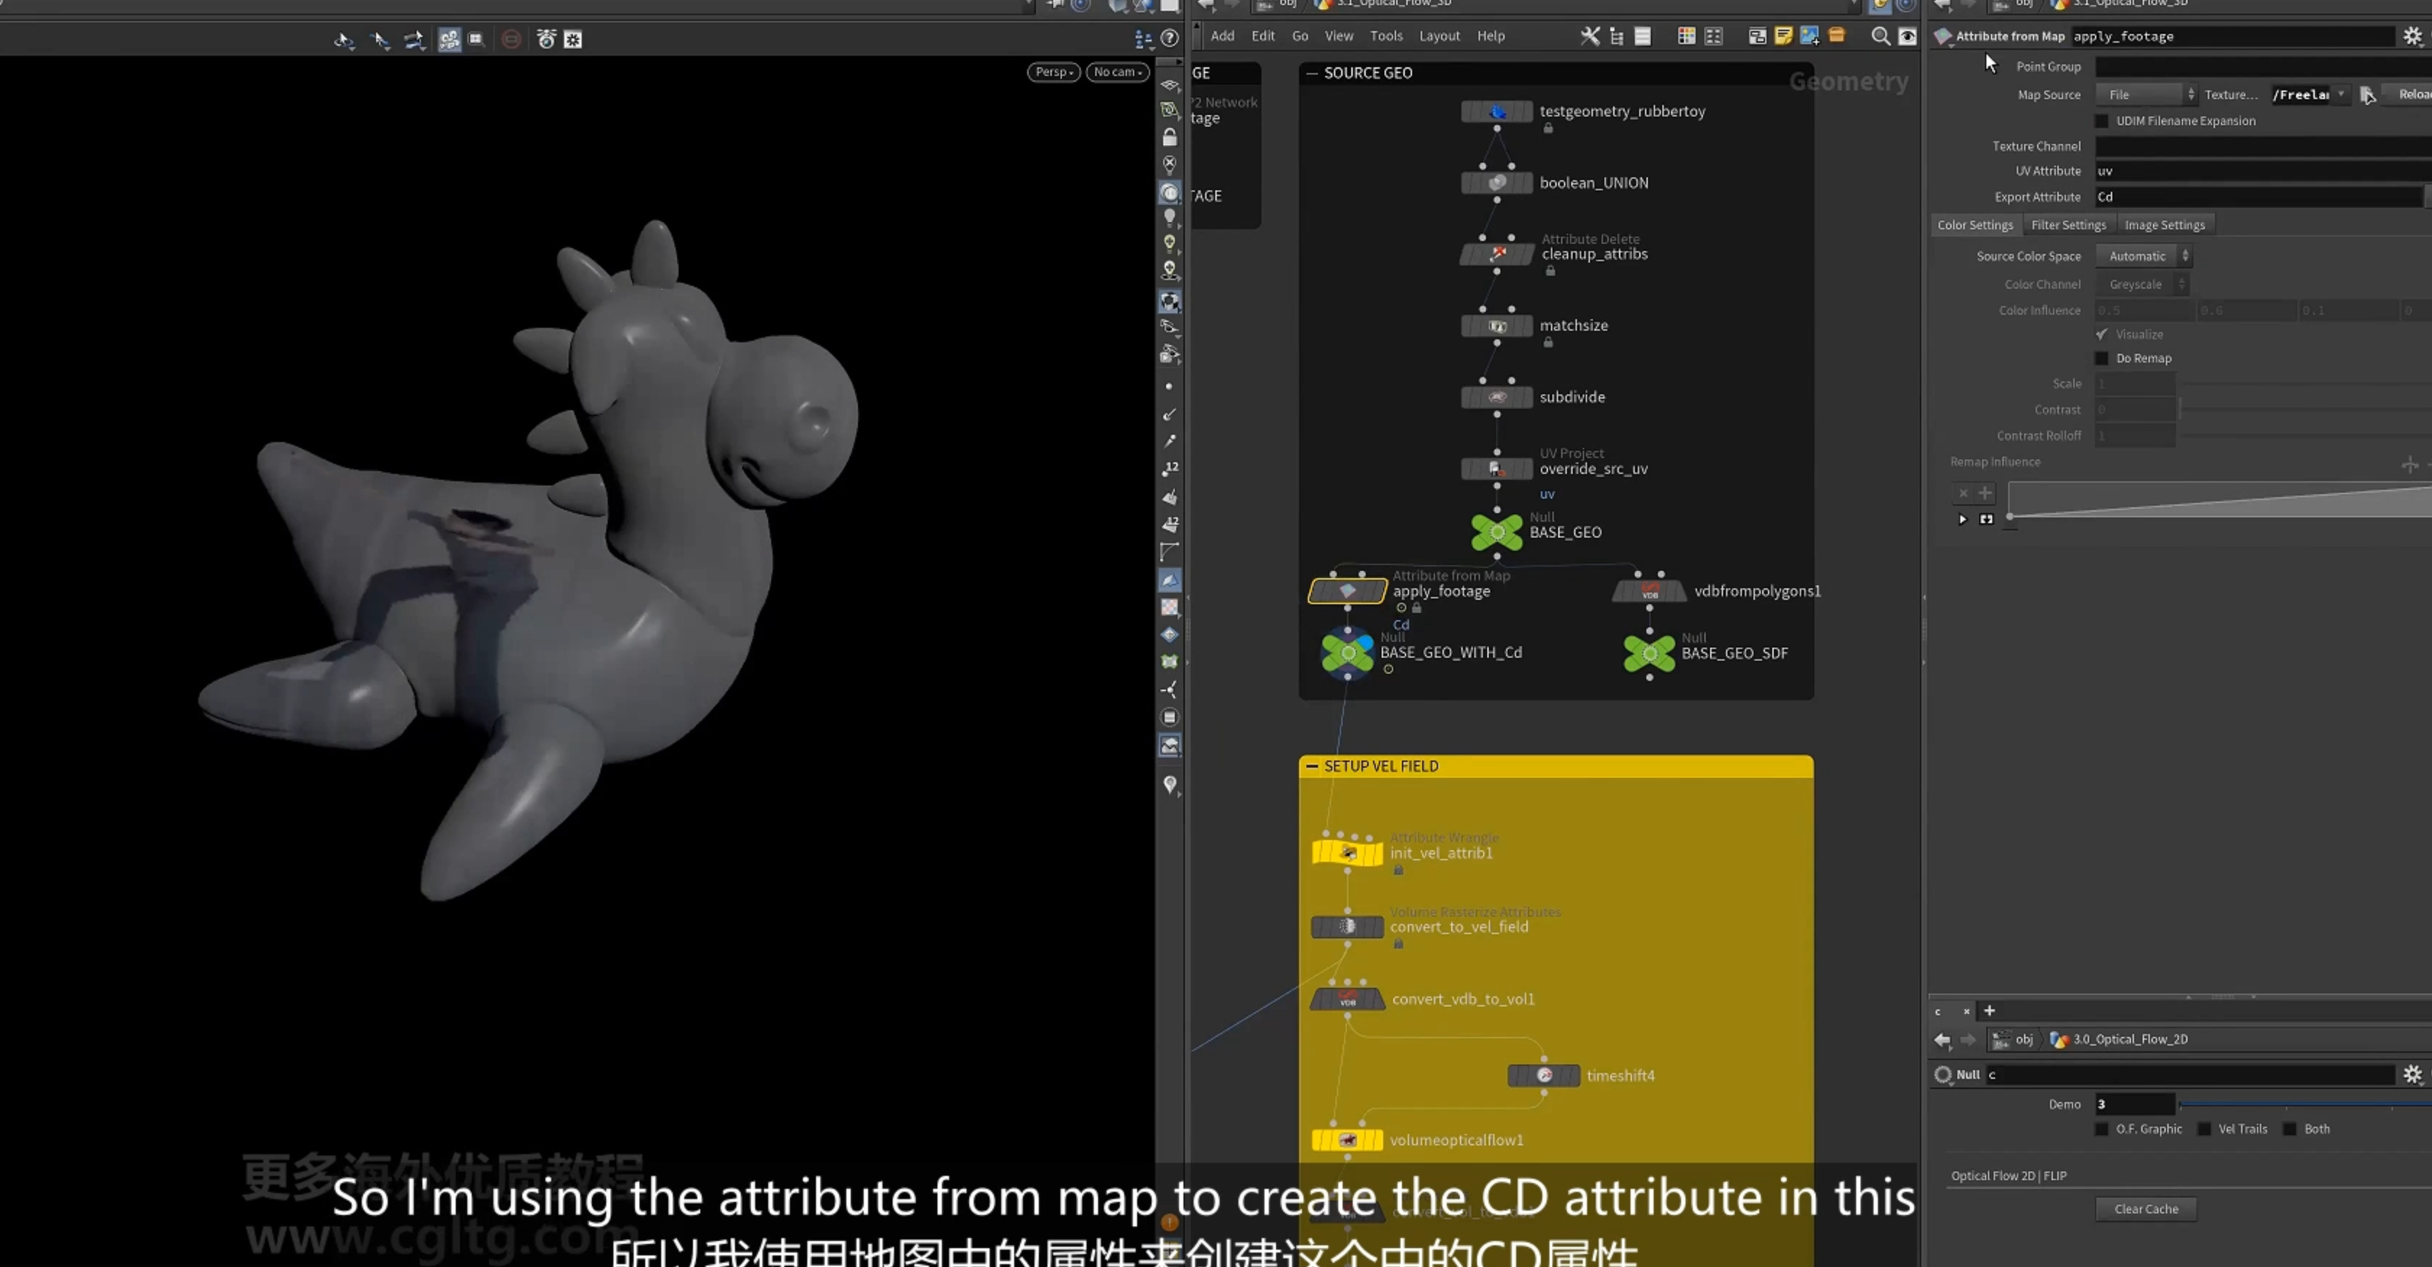2432x1267 pixels.
Task: Select the timeshift4 node
Action: (1544, 1075)
